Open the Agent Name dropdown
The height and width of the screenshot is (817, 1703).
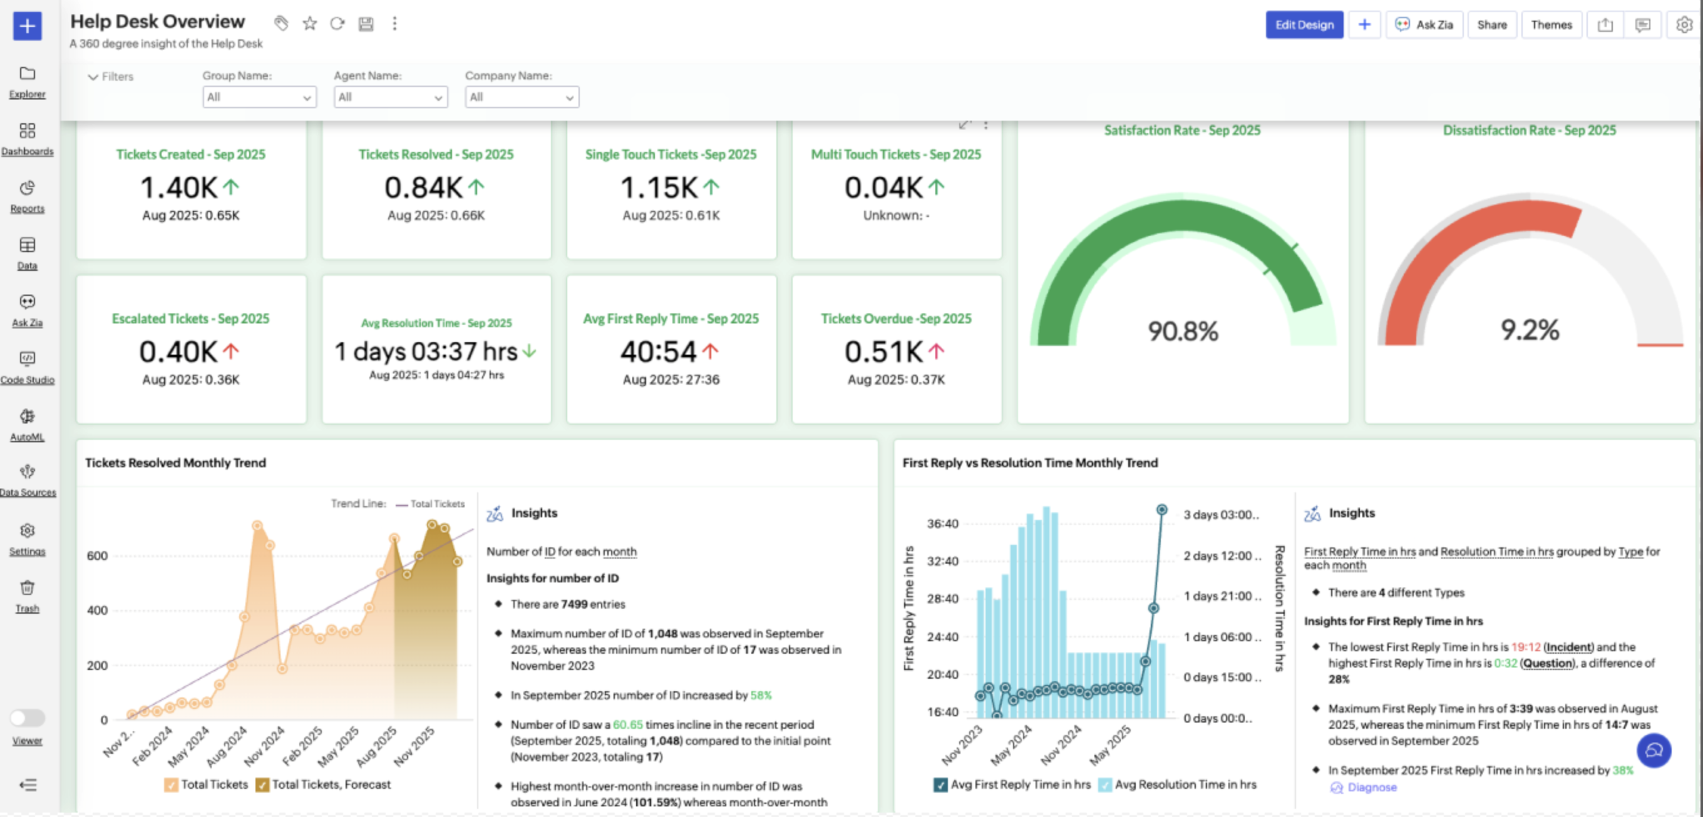pyautogui.click(x=390, y=97)
